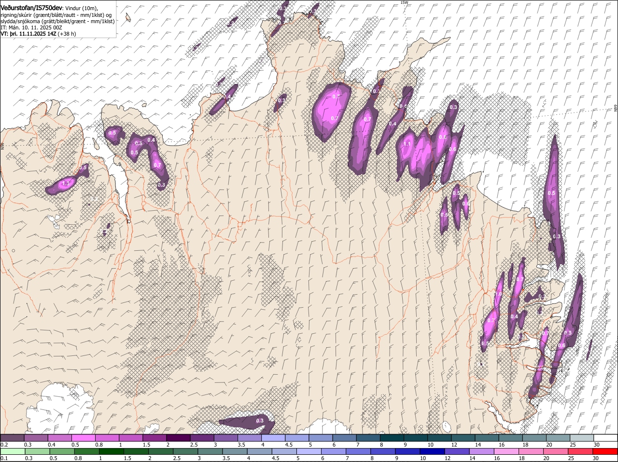Click the Veðurstofan/IS750dev map title

tap(32, 8)
